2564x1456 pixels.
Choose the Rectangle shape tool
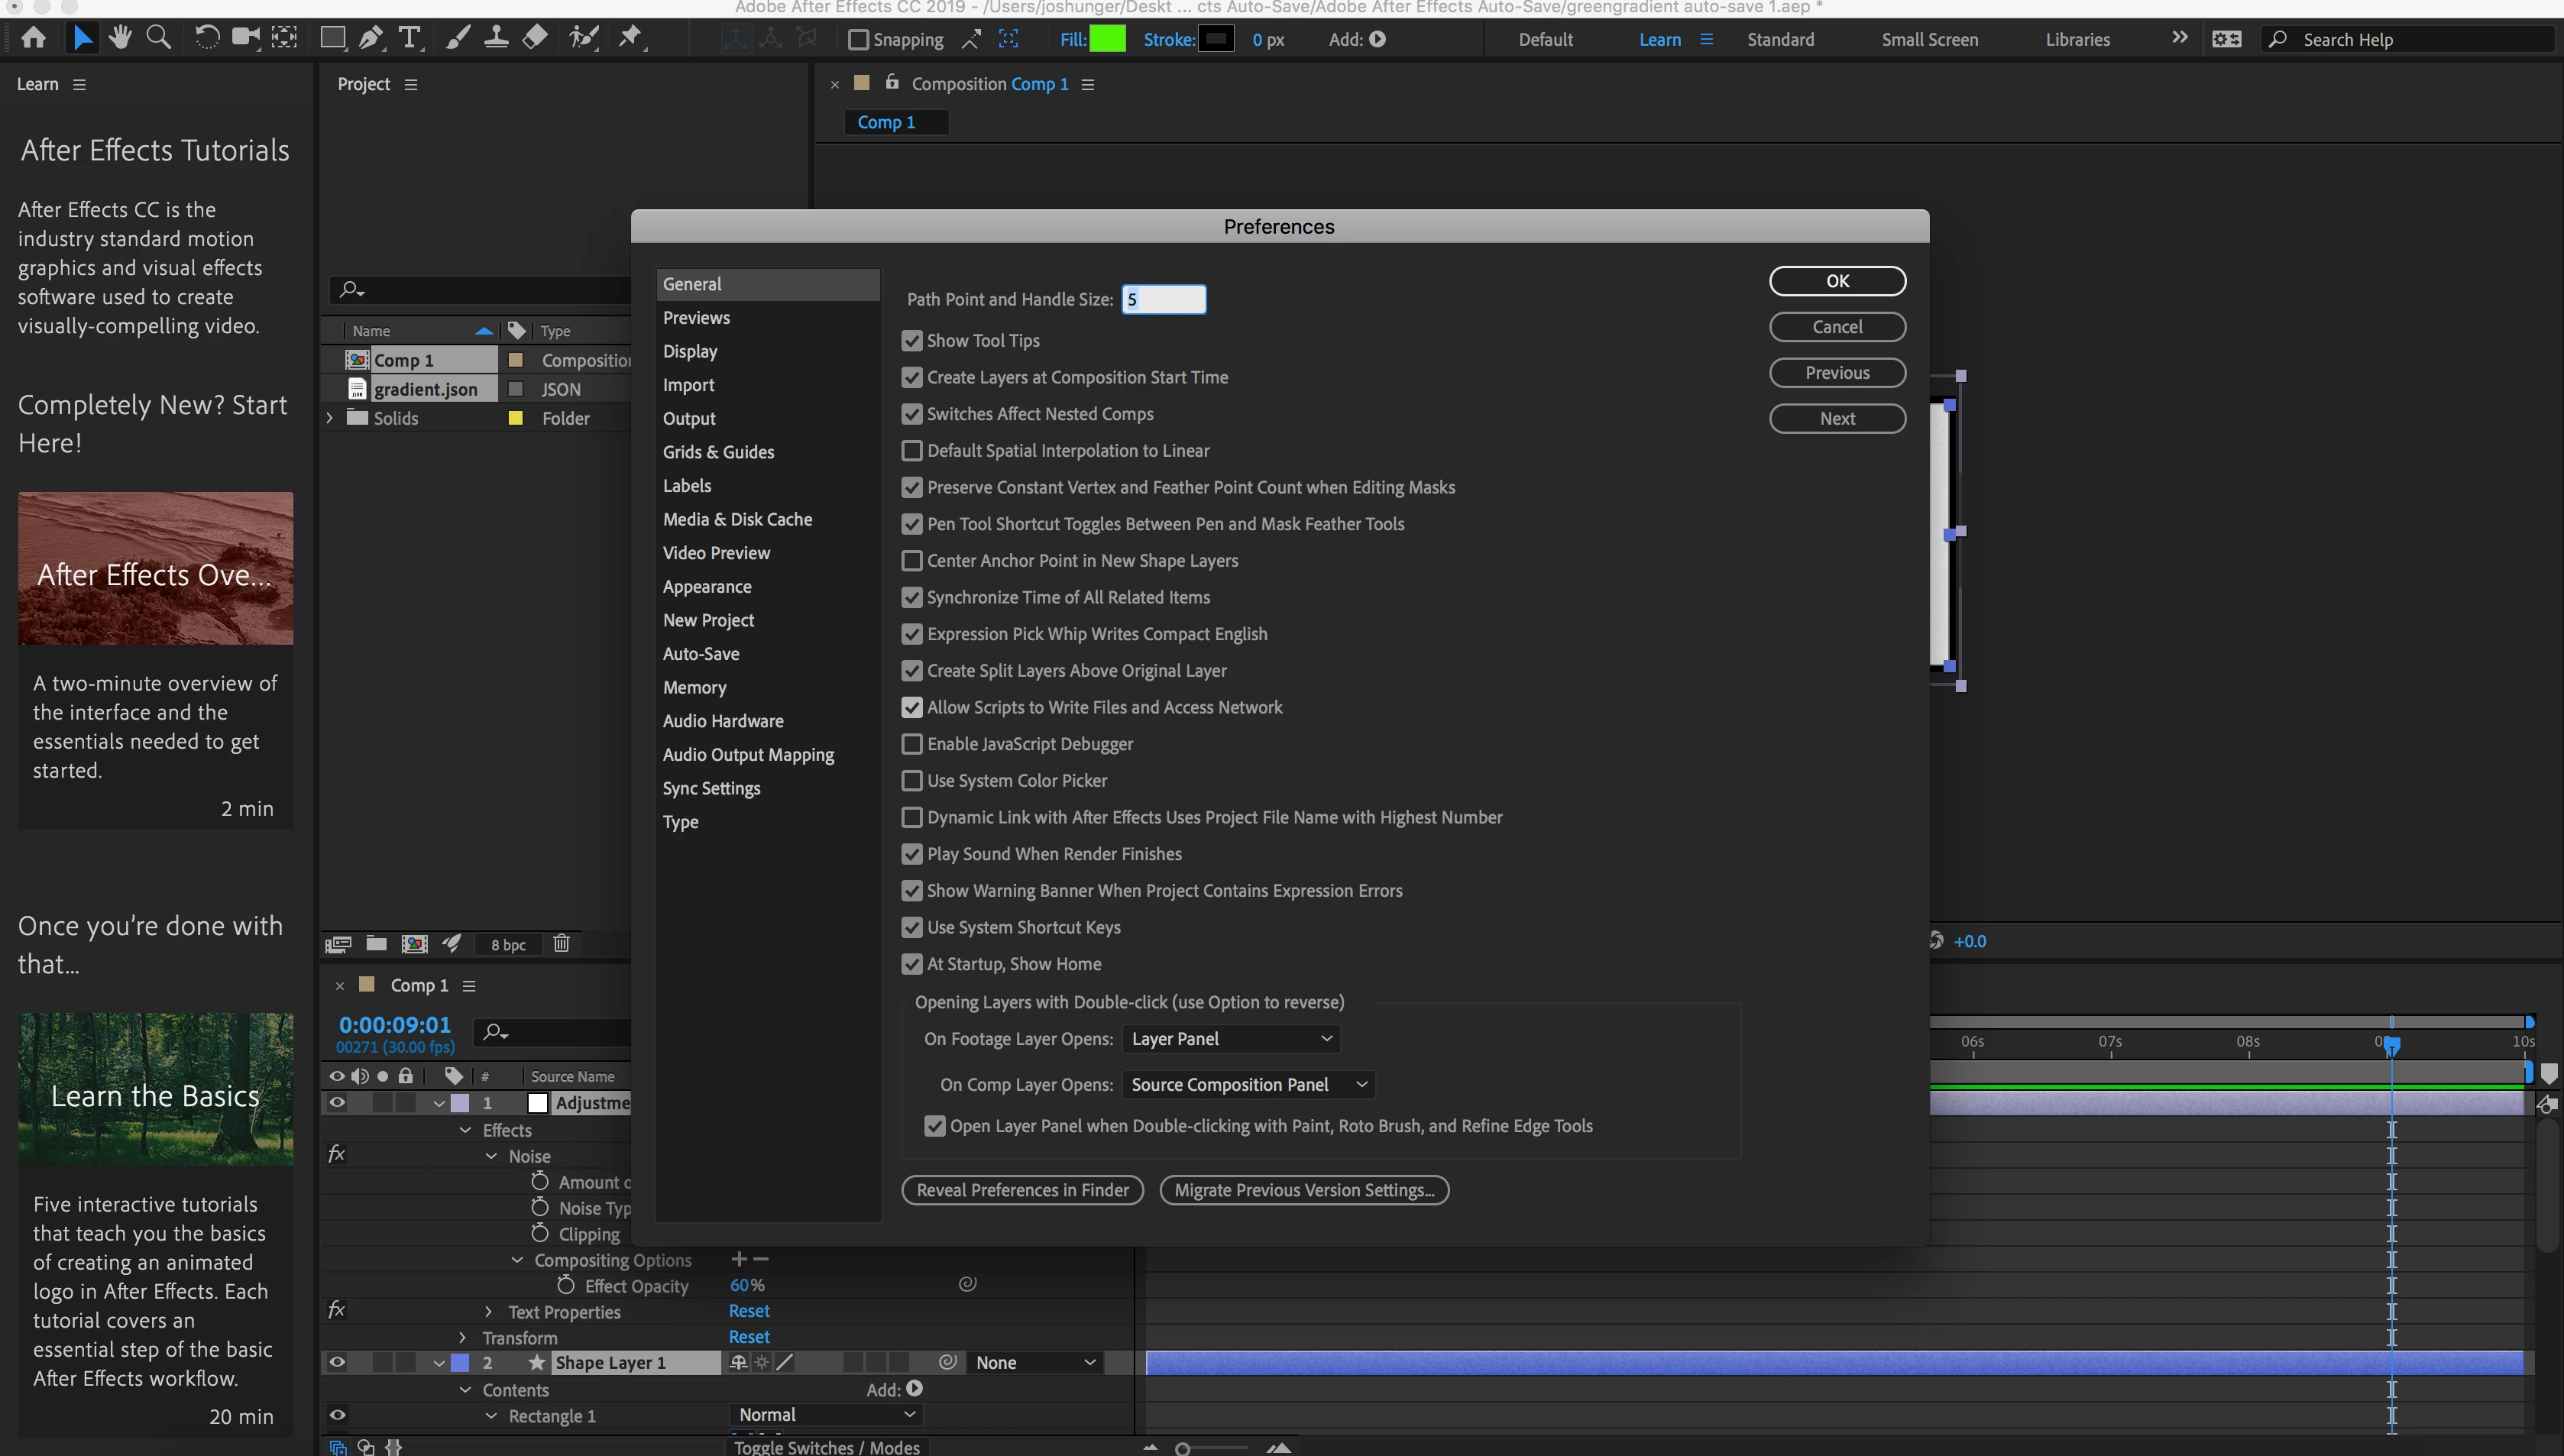(x=332, y=38)
